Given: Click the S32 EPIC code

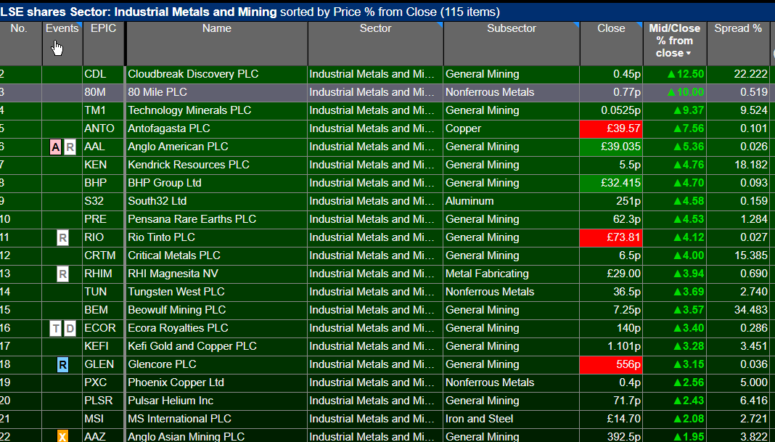Looking at the screenshot, I should [94, 201].
